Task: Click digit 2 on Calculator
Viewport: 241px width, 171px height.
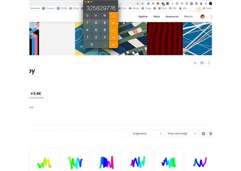Action: click(96, 37)
